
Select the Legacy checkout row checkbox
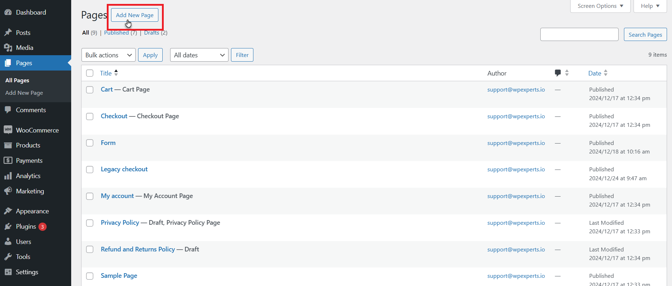[90, 170]
